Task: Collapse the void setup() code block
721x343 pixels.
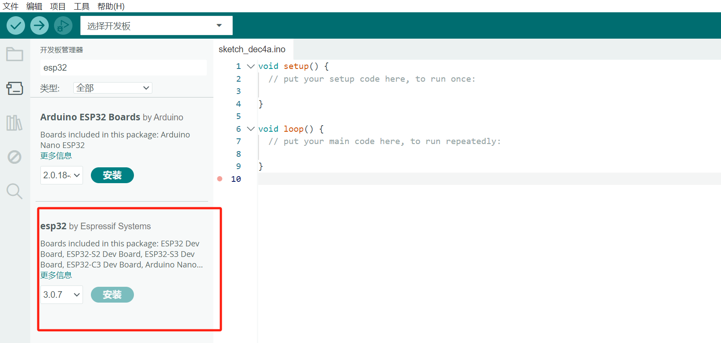Action: (x=251, y=66)
